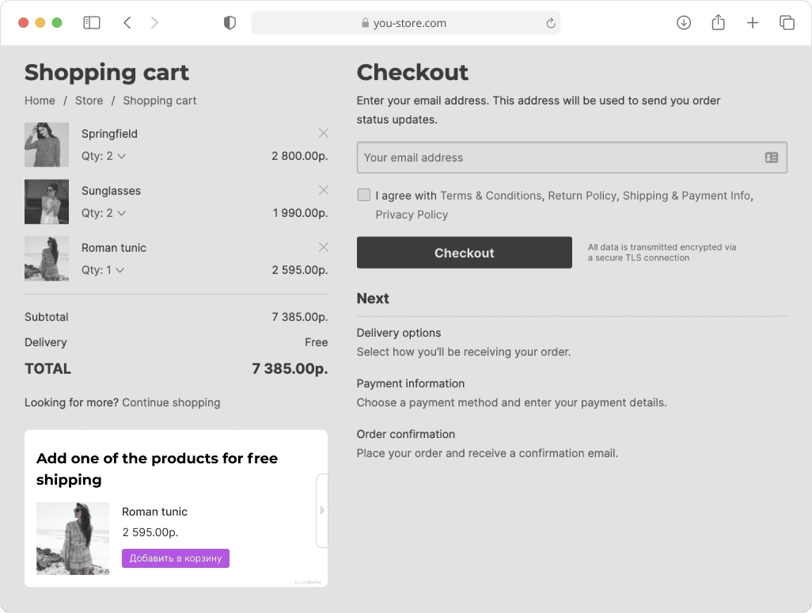Click the privacy shield icon
Image resolution: width=812 pixels, height=613 pixels.
[230, 23]
